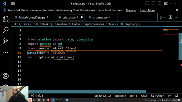
Task: Click line number 10 in gutter
Action: click(19, 53)
